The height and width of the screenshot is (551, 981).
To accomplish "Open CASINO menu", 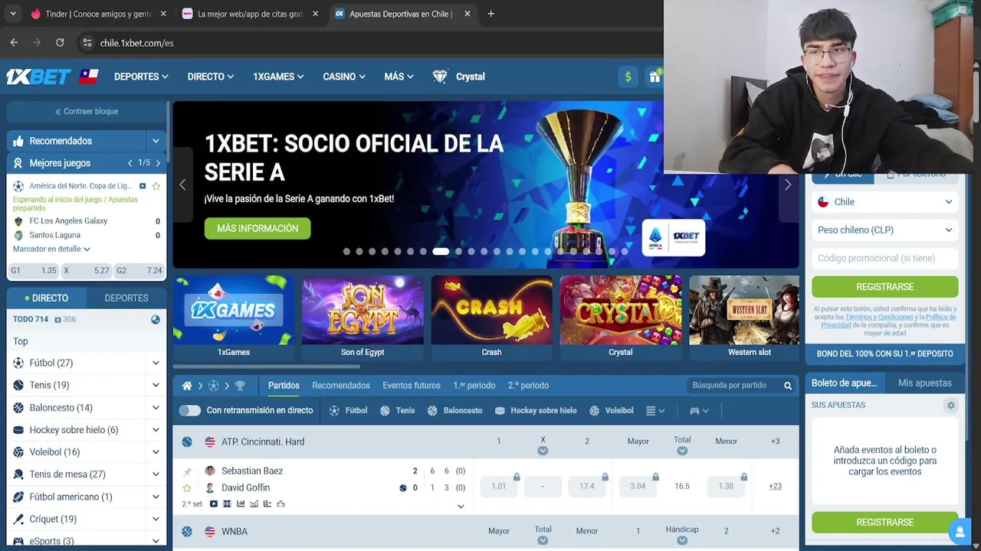I will point(344,77).
